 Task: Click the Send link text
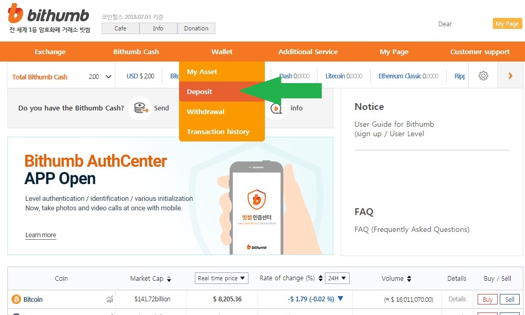[161, 108]
